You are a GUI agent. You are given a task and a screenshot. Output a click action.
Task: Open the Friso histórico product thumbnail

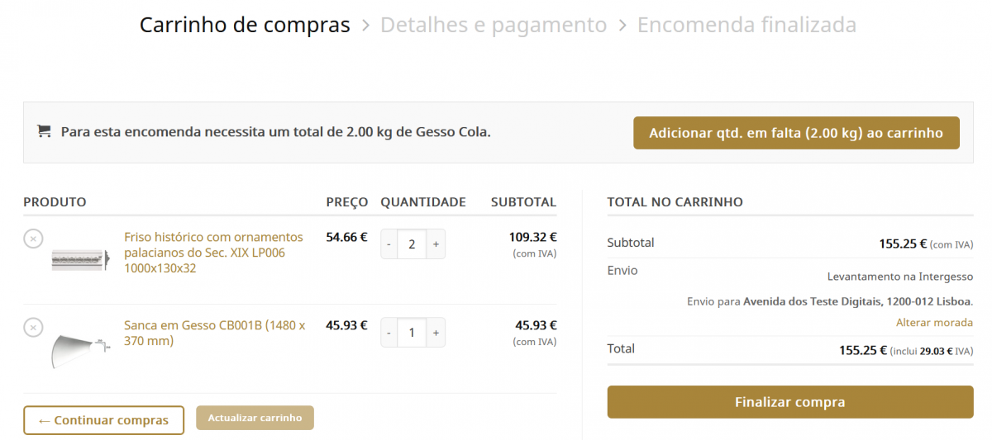coord(81,259)
